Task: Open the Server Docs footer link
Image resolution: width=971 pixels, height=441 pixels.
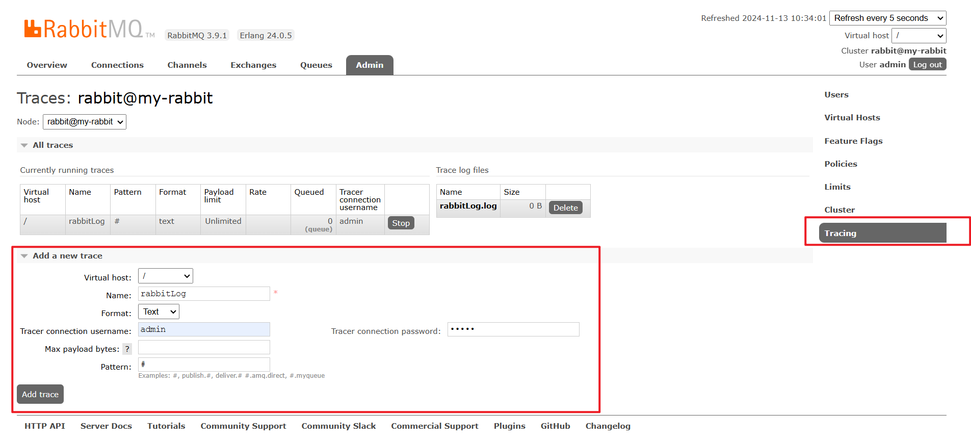Action: (x=106, y=426)
